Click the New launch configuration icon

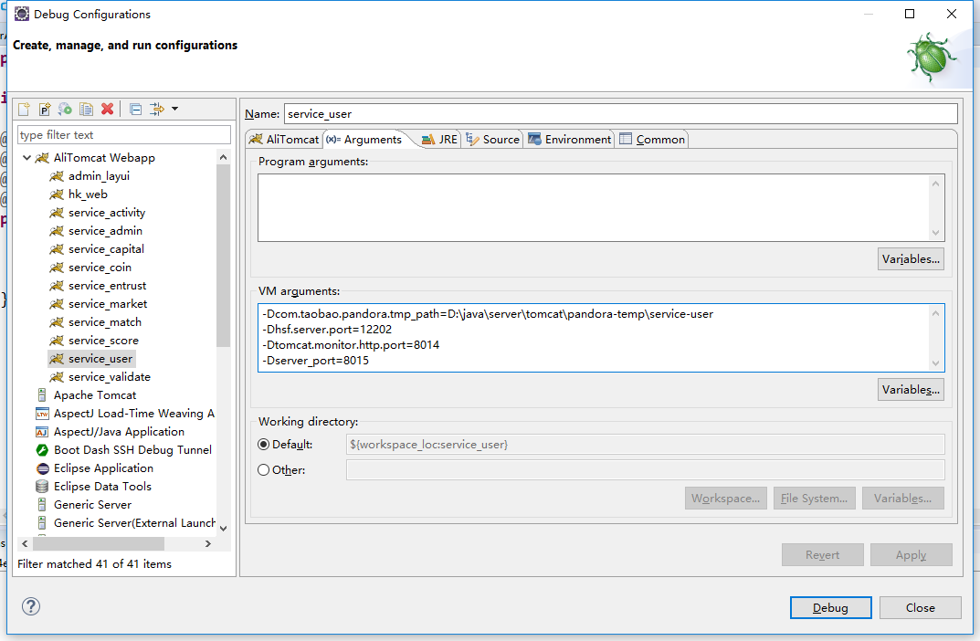click(x=25, y=109)
